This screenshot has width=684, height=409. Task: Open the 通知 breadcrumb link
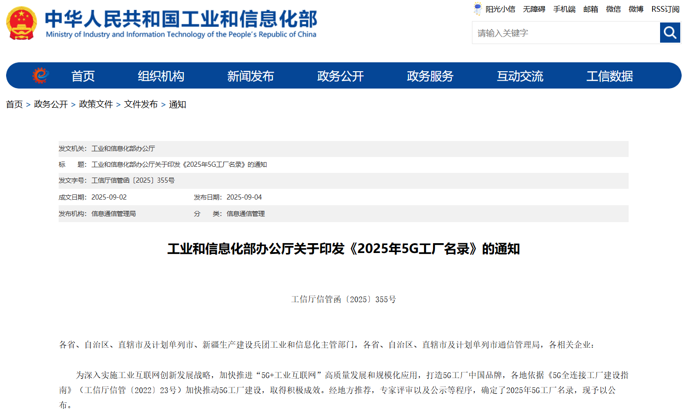pos(177,104)
